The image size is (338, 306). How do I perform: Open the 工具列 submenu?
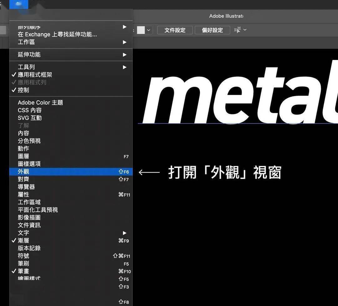click(71, 67)
